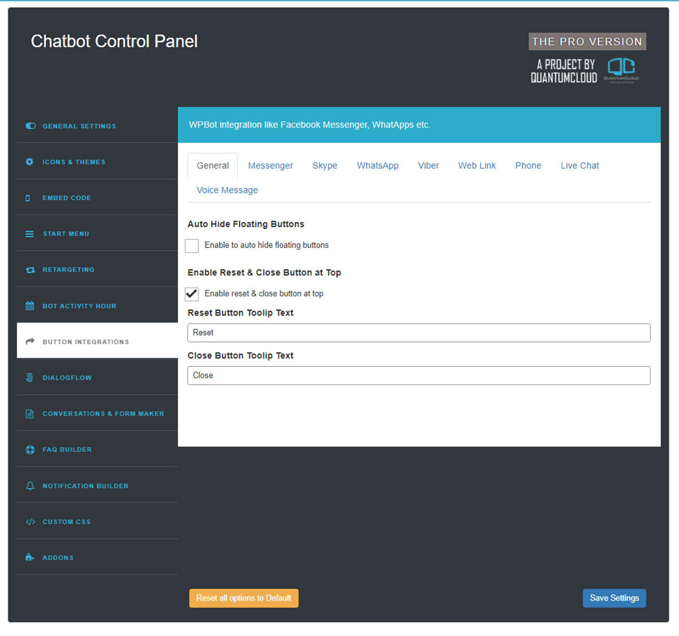This screenshot has height=636, width=679.
Task: Click Reset all options to Default
Action: click(x=244, y=598)
